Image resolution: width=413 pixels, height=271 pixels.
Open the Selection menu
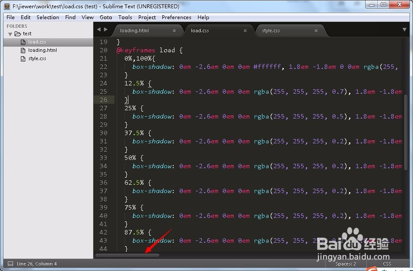(48, 17)
